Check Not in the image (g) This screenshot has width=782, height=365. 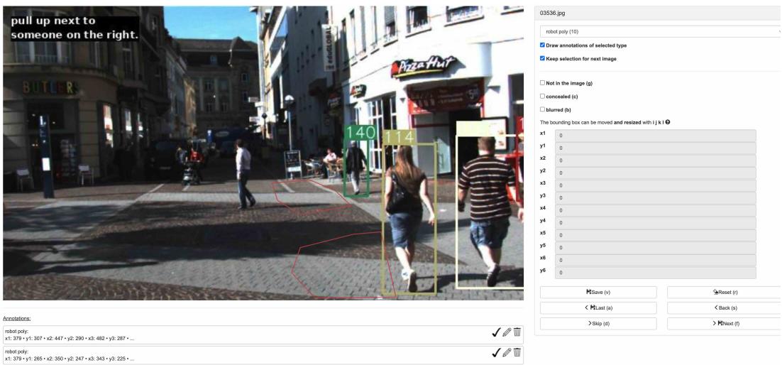click(543, 83)
